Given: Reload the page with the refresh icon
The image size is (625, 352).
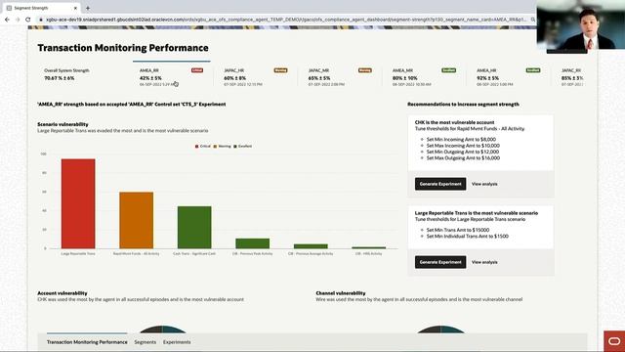Looking at the screenshot, I should [x=28, y=20].
